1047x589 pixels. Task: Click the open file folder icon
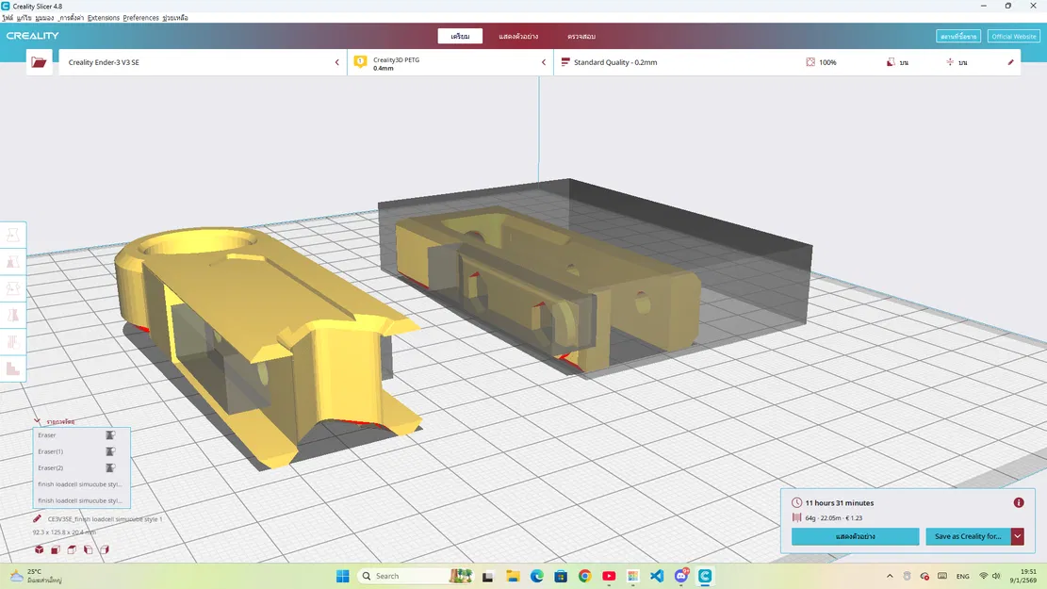pyautogui.click(x=39, y=62)
